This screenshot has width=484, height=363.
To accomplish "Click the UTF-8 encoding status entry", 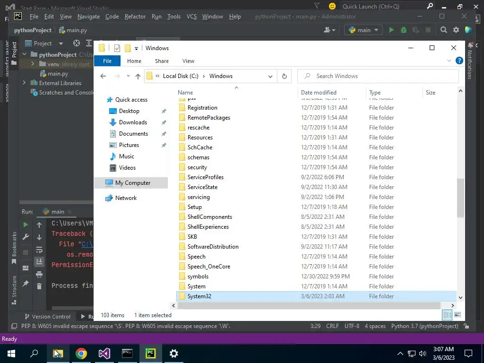I will [352, 326].
